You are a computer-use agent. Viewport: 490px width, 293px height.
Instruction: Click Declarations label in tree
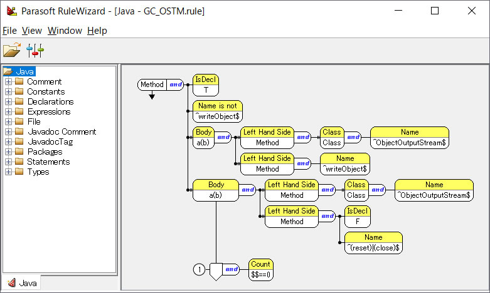50,101
